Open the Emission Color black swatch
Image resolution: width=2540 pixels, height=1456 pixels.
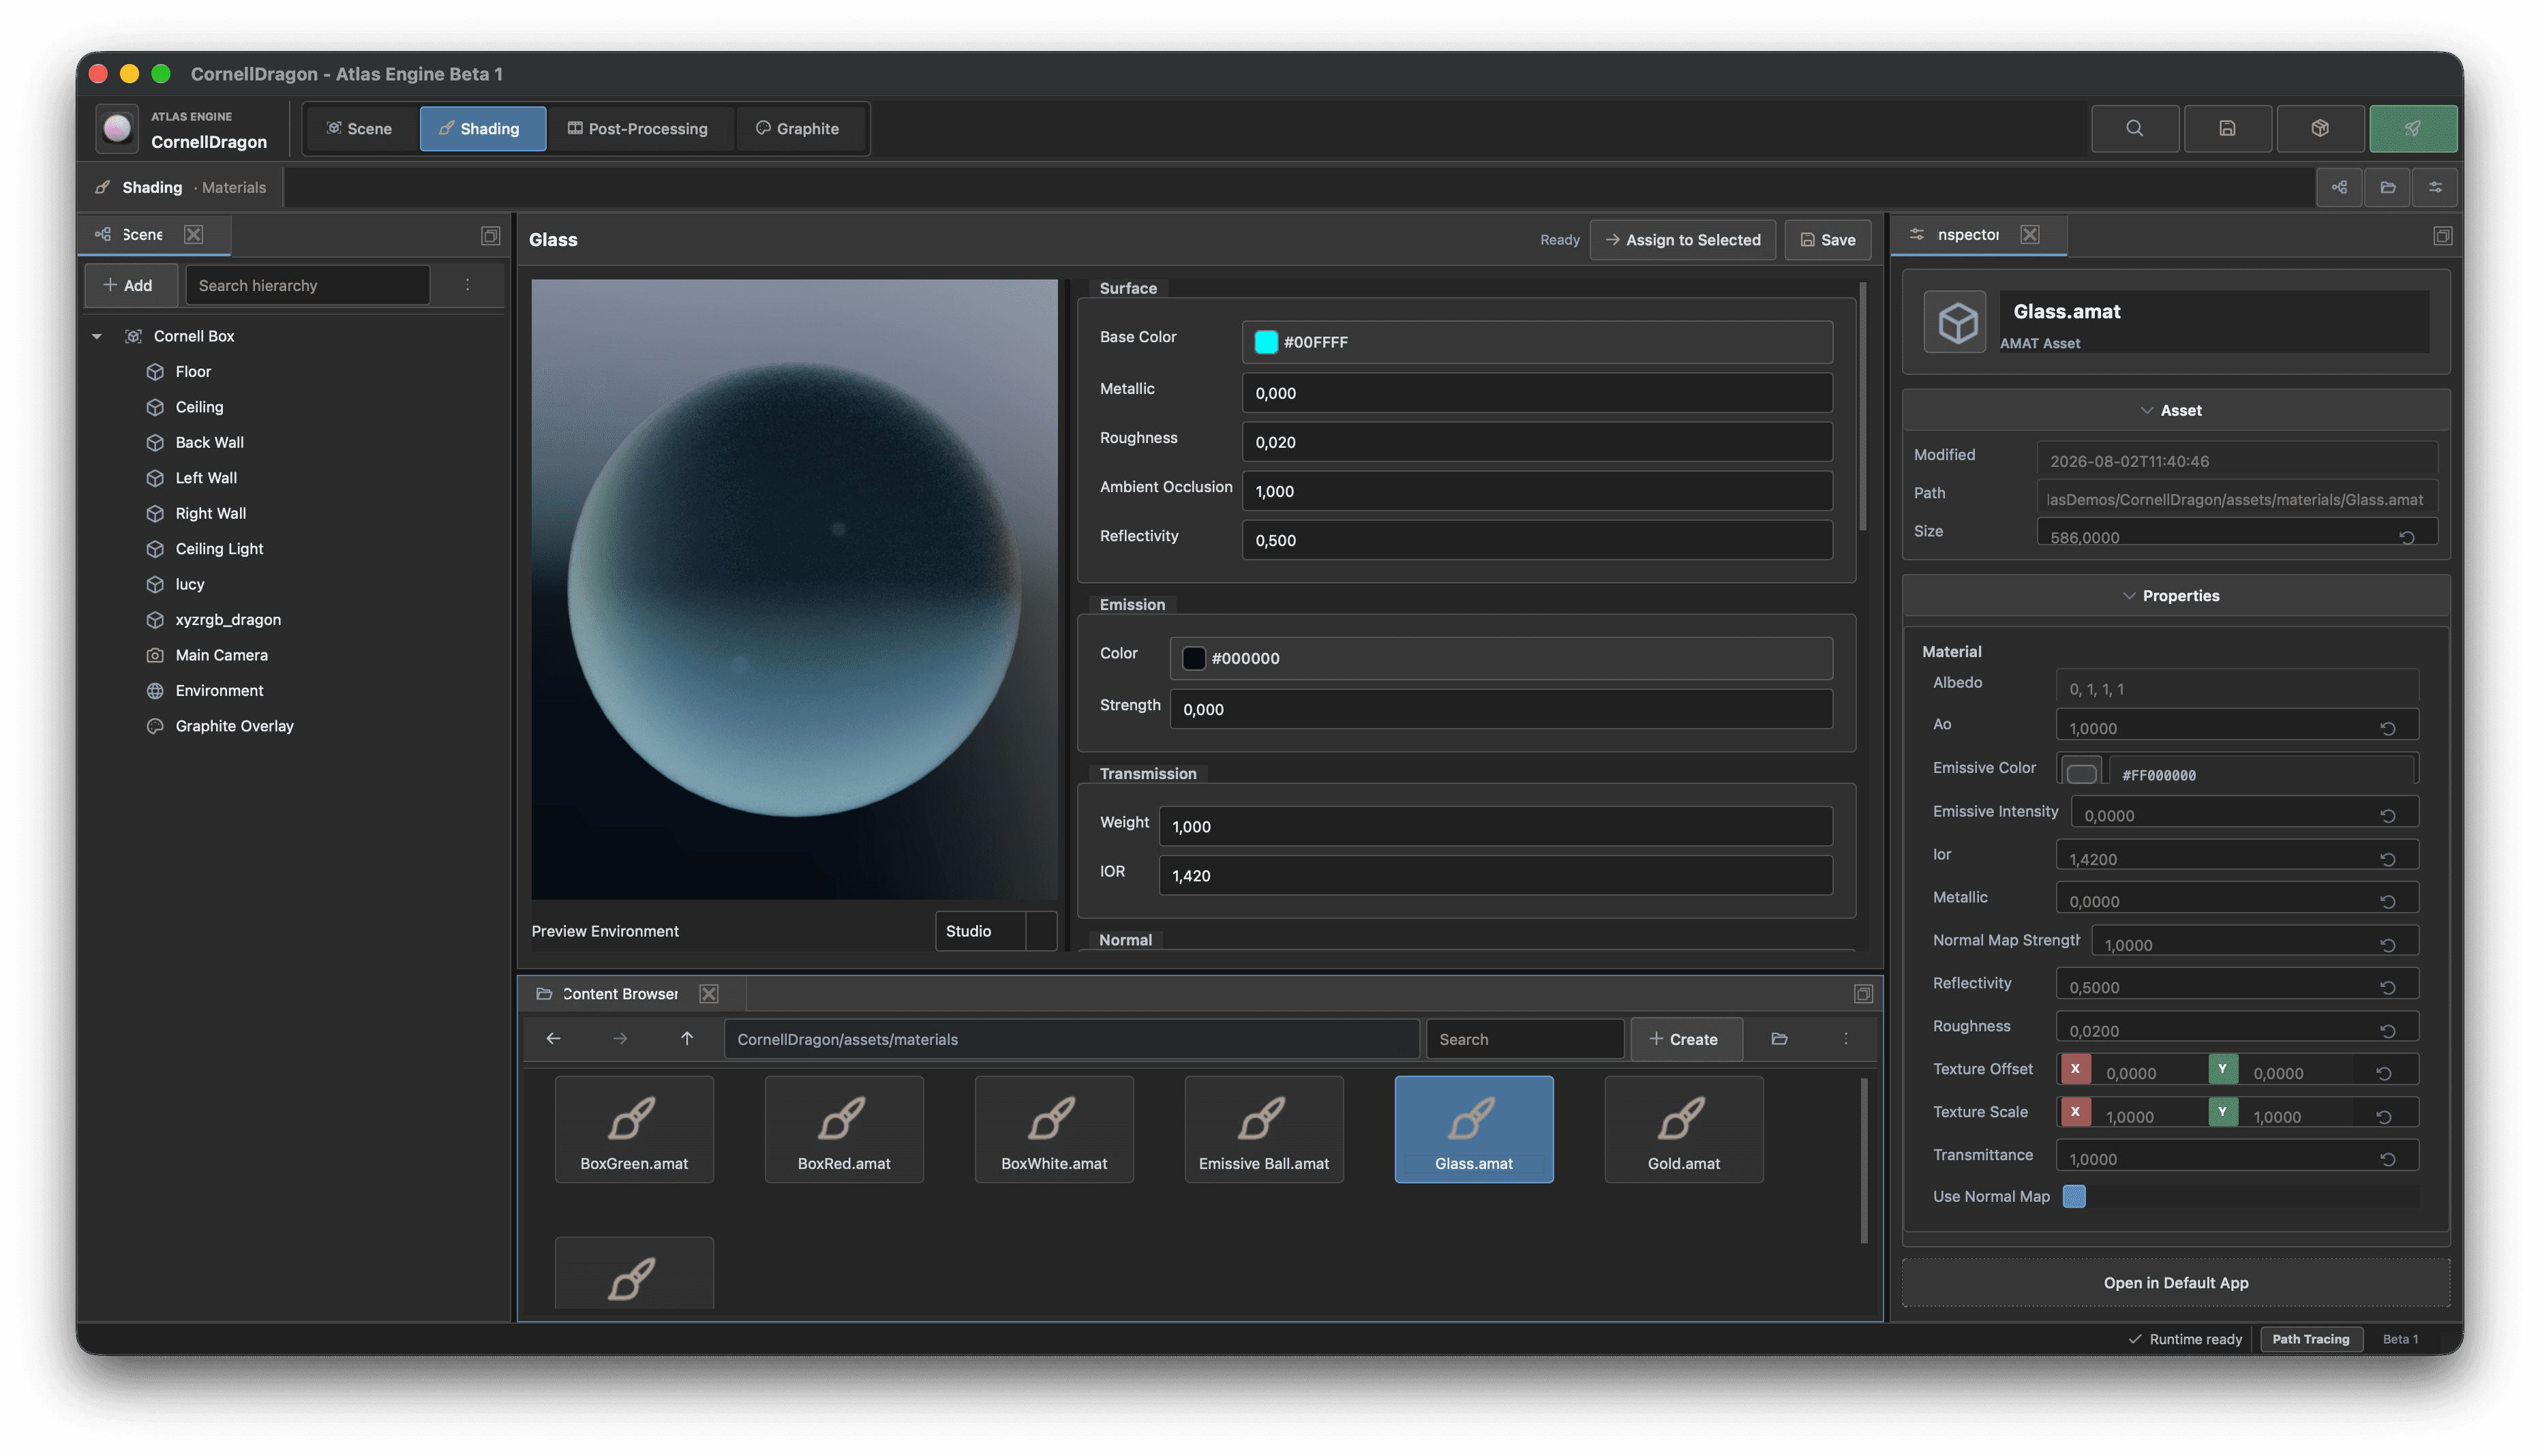click(1194, 658)
